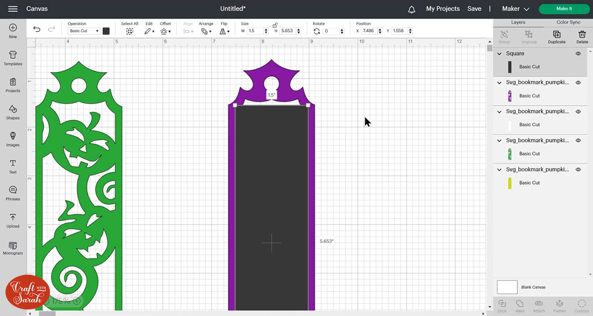Open the Templates panel
Viewport: 593px width, 316px height.
point(13,57)
